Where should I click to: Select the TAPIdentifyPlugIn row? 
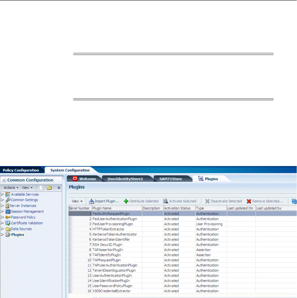[x=182, y=255]
